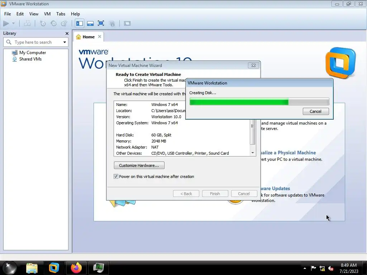Viewport: 367px width, 275px height.
Task: Click the Software Updates link
Action: 275,188
